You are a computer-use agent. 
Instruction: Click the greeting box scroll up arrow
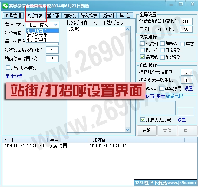128,29
